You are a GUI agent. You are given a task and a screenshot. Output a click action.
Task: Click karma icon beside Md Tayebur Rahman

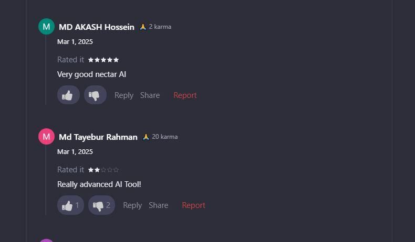146,137
